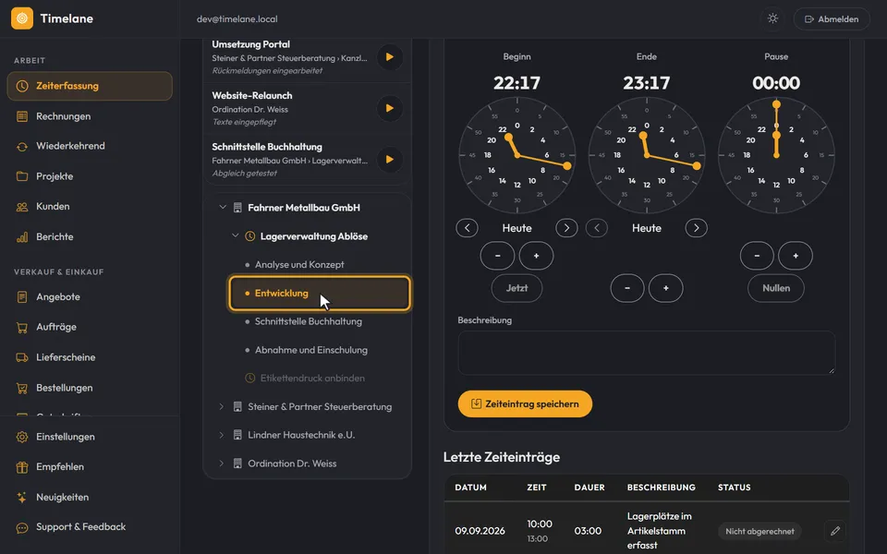The image size is (887, 554).
Task: Click the Abmelden logout button
Action: (x=832, y=18)
